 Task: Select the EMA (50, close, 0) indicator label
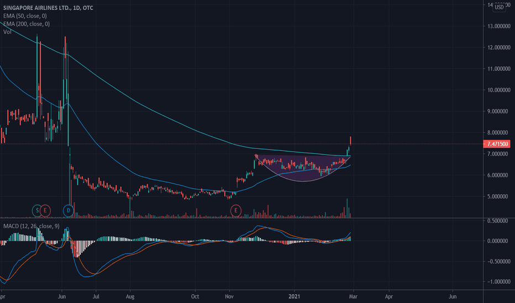(x=25, y=16)
